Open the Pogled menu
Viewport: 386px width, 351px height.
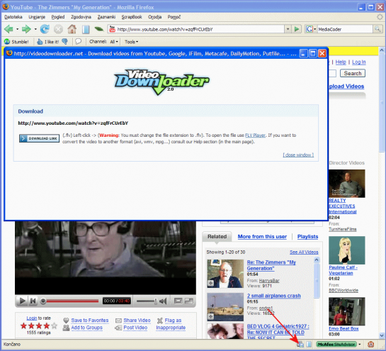point(58,17)
